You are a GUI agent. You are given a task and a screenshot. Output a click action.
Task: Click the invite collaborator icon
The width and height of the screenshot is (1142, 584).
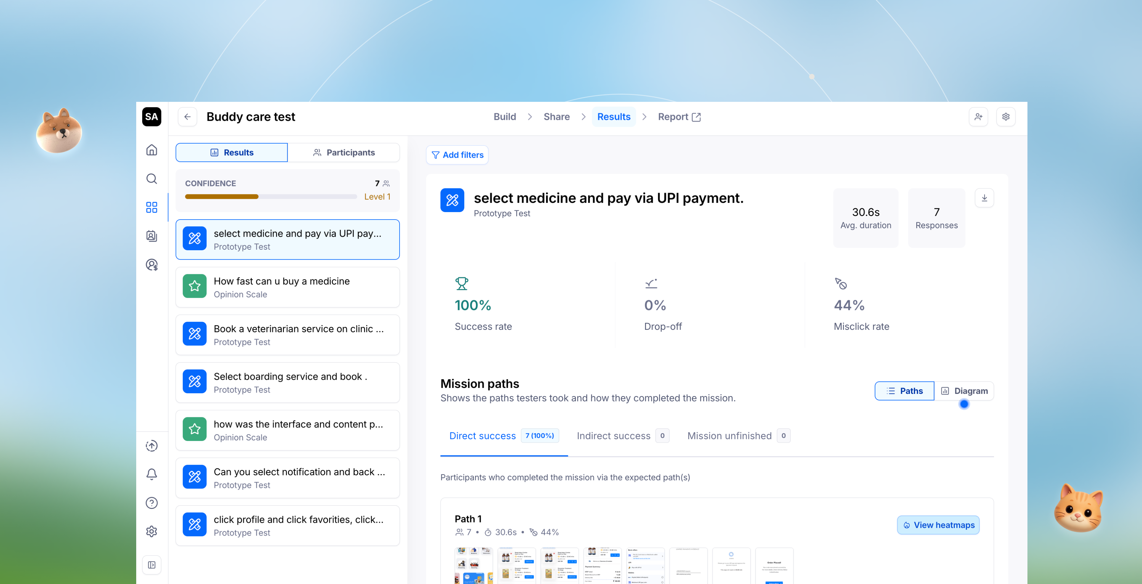[x=978, y=117]
